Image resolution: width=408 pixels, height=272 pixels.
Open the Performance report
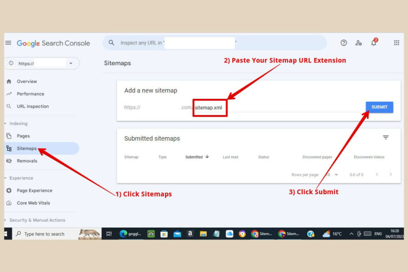[x=30, y=94]
